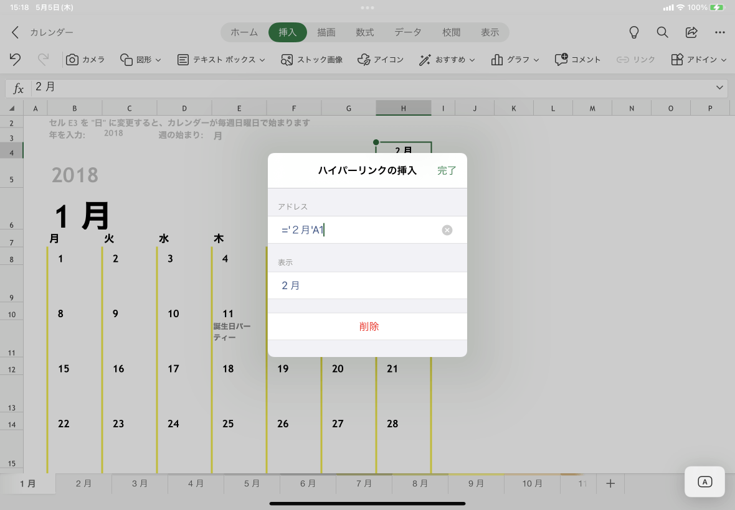Switch to the 8 月 sheet tab
The width and height of the screenshot is (735, 510).
point(420,484)
